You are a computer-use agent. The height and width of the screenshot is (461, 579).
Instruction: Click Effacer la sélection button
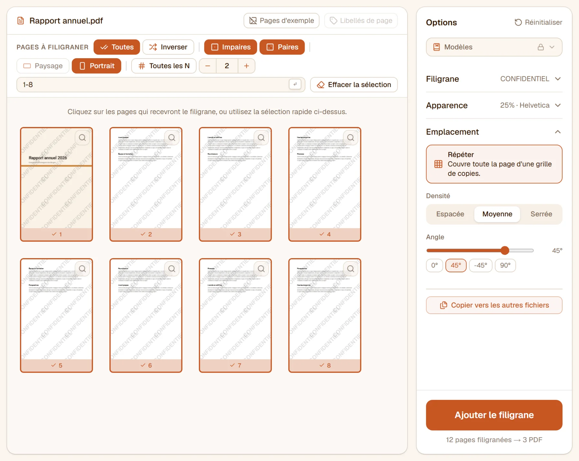354,85
